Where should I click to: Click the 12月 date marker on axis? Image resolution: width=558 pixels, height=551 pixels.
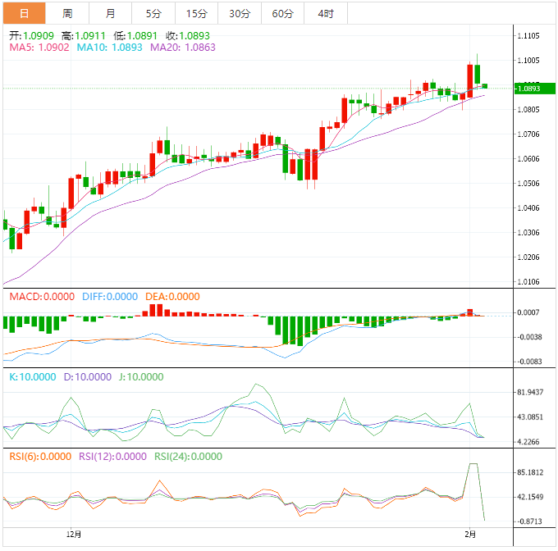(73, 534)
